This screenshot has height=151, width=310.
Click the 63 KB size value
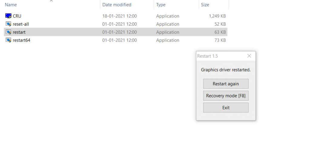tap(220, 32)
